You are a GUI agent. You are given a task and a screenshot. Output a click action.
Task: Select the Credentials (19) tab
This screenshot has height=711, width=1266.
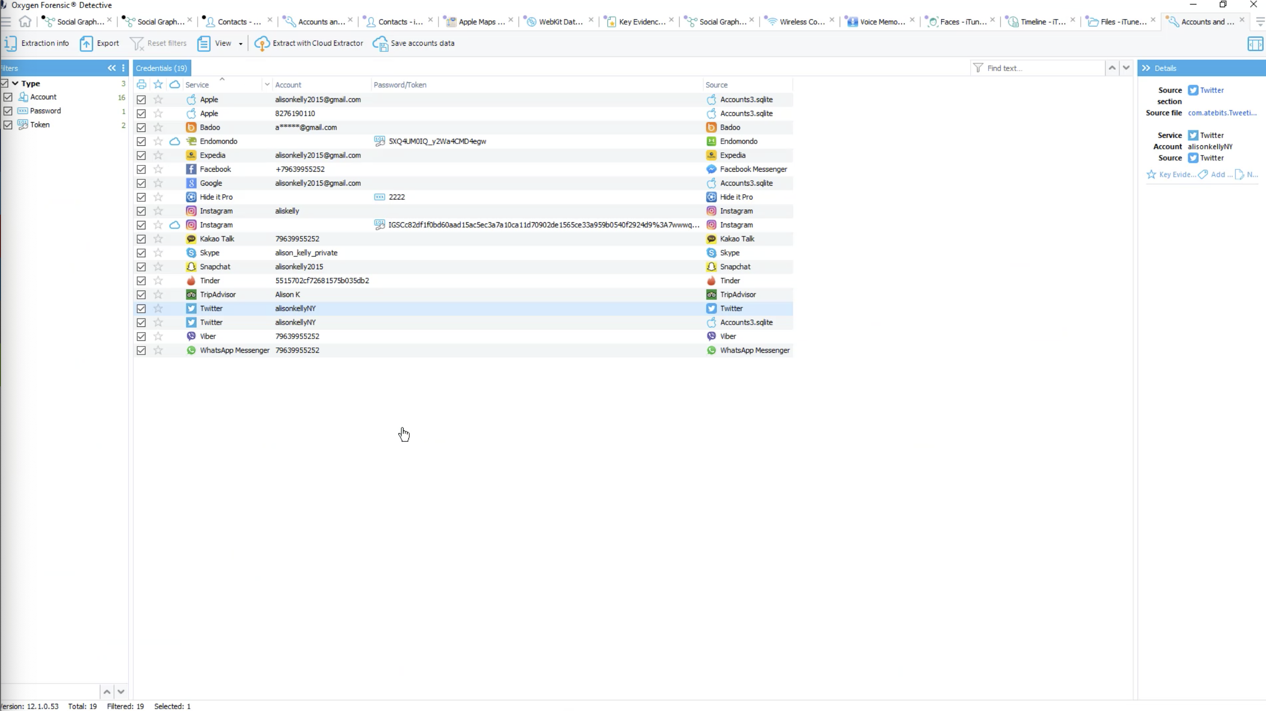point(161,68)
